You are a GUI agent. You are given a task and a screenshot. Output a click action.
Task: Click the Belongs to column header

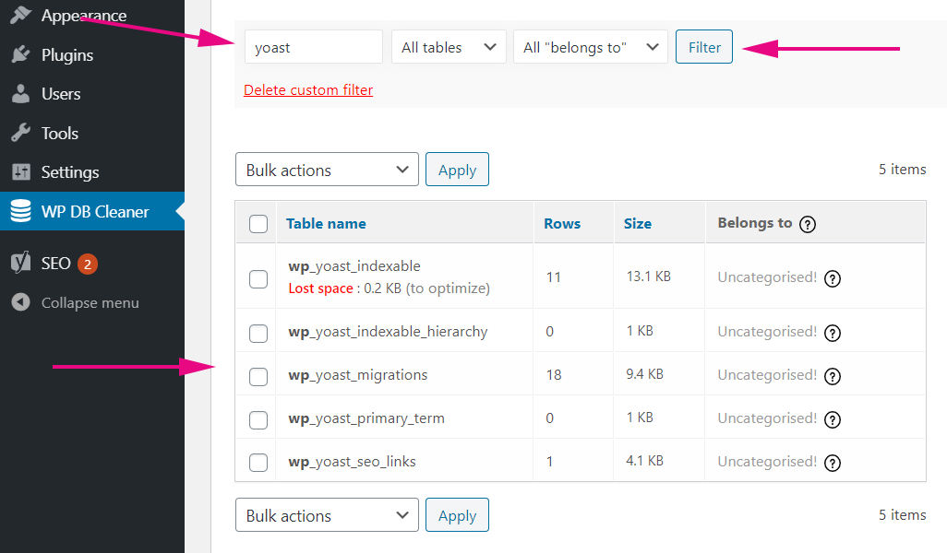[x=755, y=223]
